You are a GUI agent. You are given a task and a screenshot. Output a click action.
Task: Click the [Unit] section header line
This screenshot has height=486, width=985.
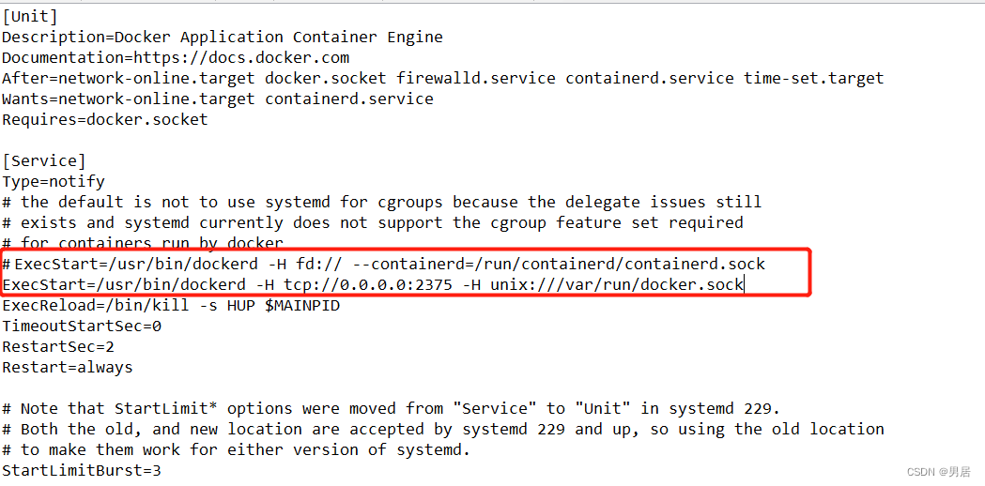point(29,18)
